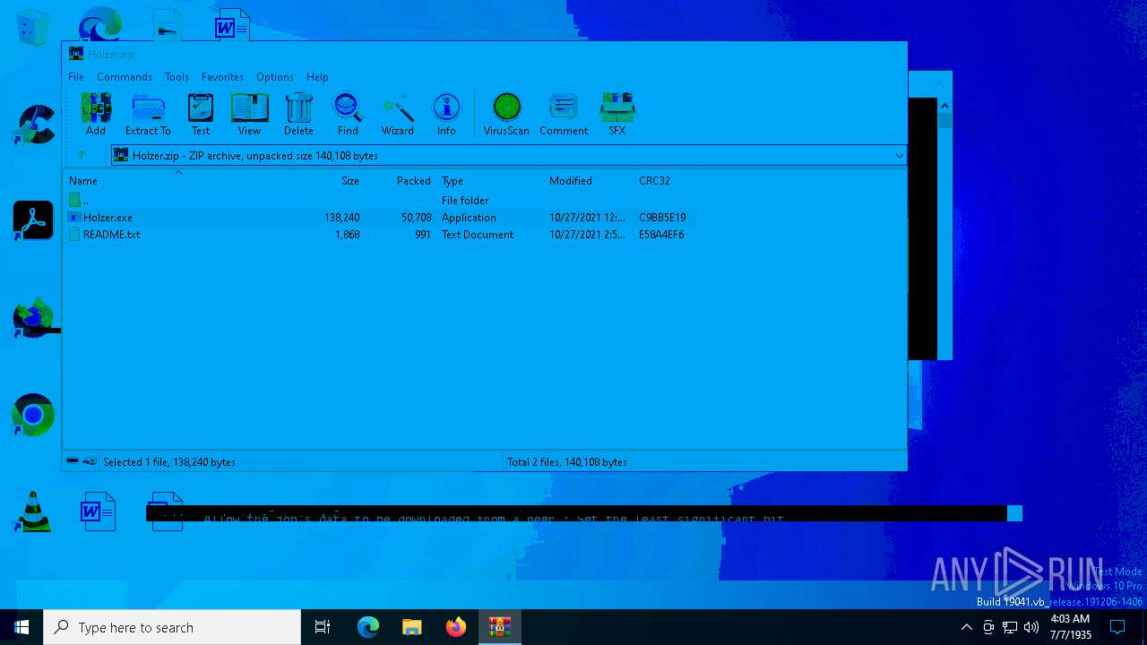Screen dimensions: 1147x645
Task: Open the Favorites menu
Action: pyautogui.click(x=222, y=77)
